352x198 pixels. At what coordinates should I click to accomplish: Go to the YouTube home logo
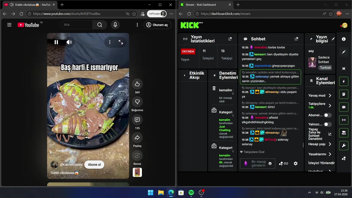pos(28,25)
